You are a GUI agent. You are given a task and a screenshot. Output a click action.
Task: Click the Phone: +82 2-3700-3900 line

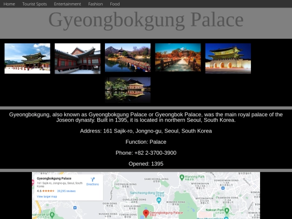tap(146, 153)
